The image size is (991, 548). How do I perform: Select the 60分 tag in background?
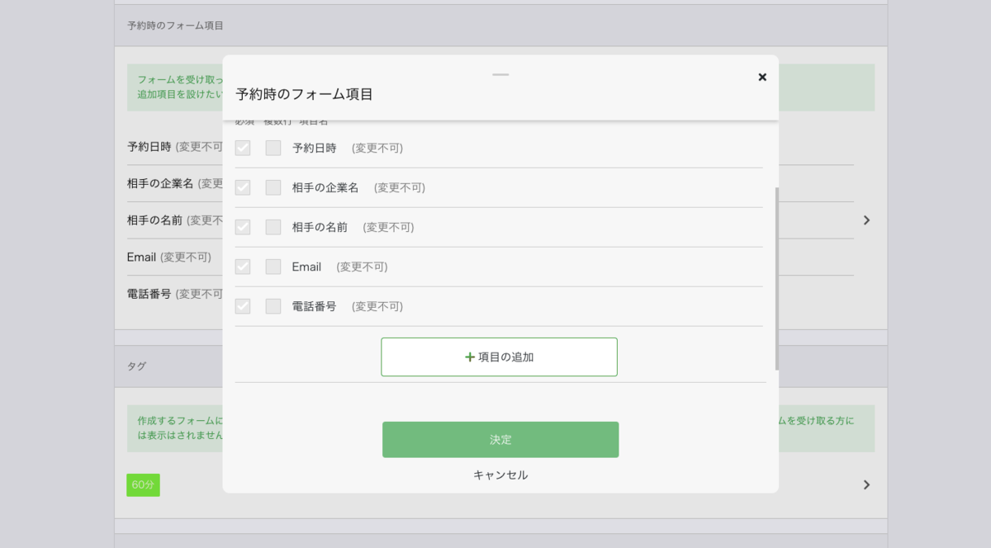pos(143,484)
